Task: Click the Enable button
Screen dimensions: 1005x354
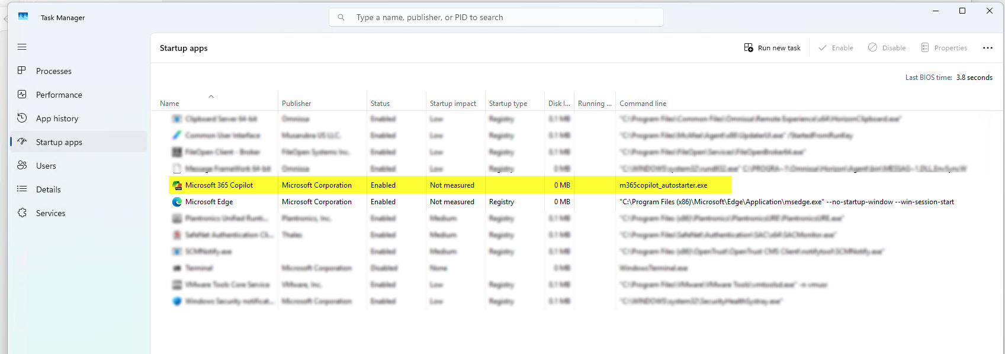Action: coord(836,48)
